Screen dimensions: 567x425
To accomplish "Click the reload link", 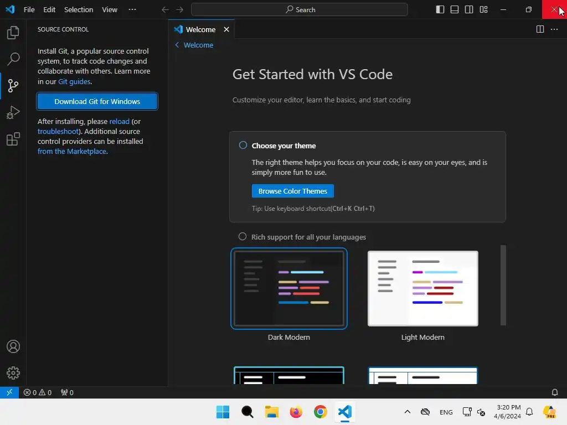I will [120, 121].
